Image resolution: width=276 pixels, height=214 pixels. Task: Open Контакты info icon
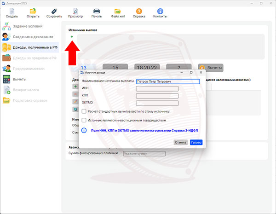click(x=160, y=11)
